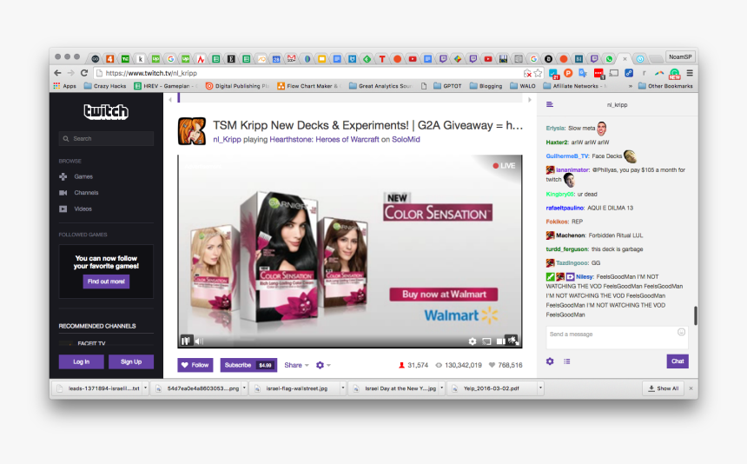Click username turdd_ferguson in chat

567,249
